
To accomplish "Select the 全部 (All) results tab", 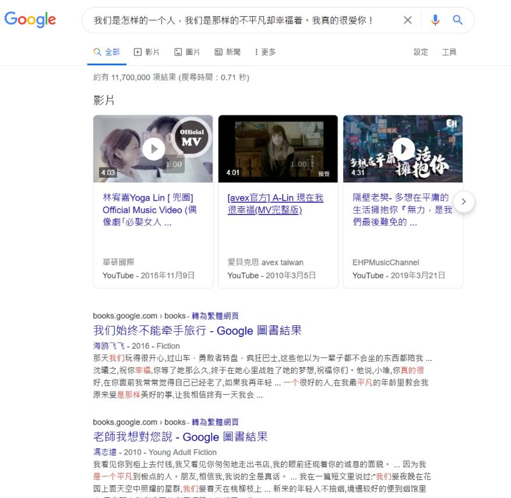I will (x=107, y=51).
